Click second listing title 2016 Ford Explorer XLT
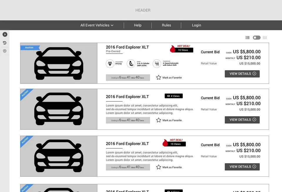 pyautogui.click(x=127, y=97)
